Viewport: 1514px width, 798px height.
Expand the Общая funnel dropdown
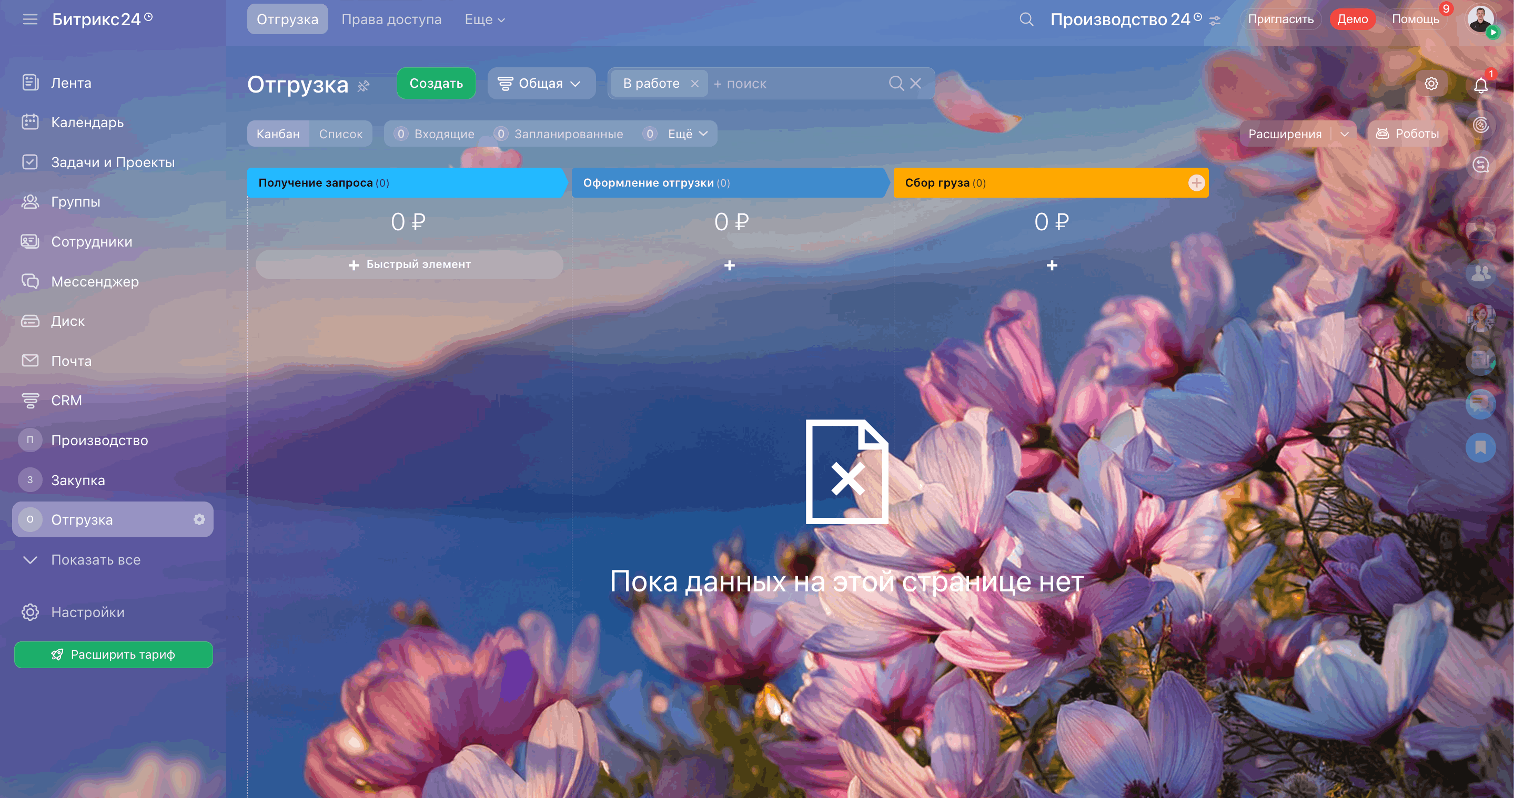tap(540, 84)
